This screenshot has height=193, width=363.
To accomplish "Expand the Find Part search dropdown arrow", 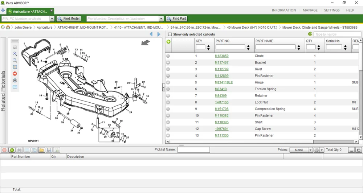I will [161, 19].
